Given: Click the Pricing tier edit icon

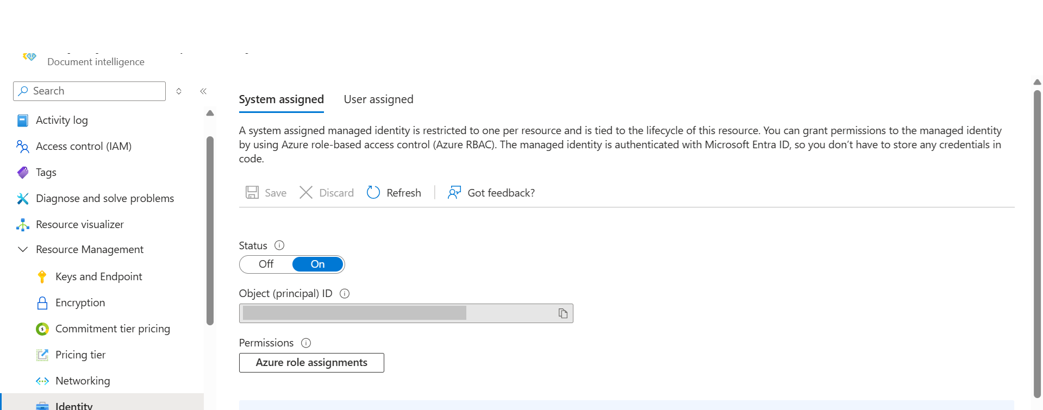Looking at the screenshot, I should tap(42, 355).
